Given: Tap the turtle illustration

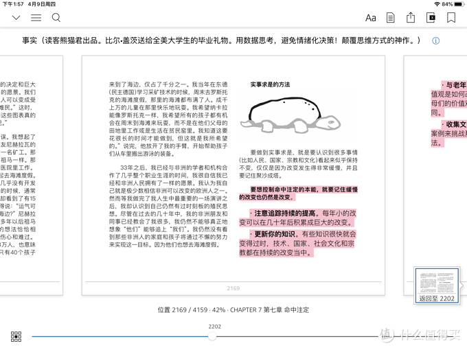Looking at the screenshot, I should pos(291,115).
